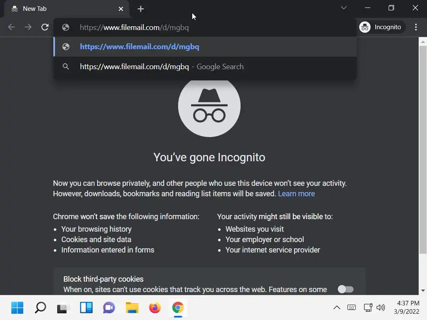Click the vertical scrollbar thumb
This screenshot has width=427, height=320.
[423, 150]
